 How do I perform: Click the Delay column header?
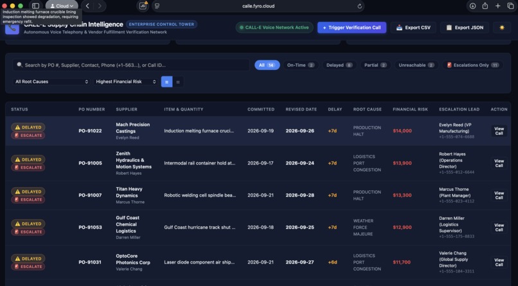pos(335,109)
